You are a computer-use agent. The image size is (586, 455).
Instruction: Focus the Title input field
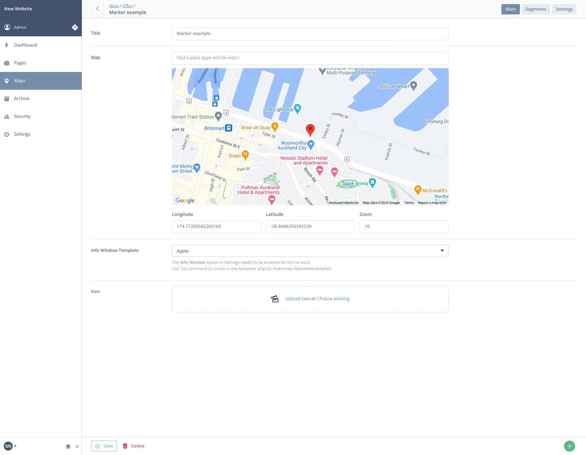point(310,34)
